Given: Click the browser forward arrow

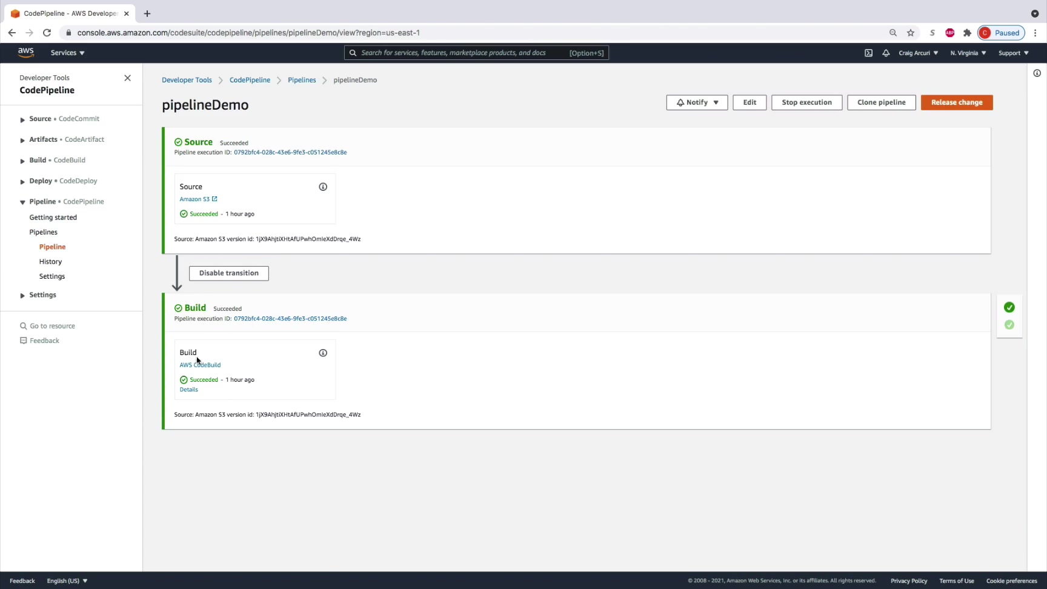Looking at the screenshot, I should pos(29,33).
